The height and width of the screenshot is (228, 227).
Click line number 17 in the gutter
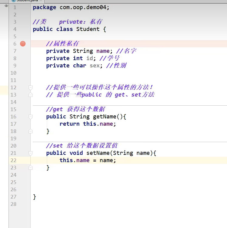(x=13, y=124)
